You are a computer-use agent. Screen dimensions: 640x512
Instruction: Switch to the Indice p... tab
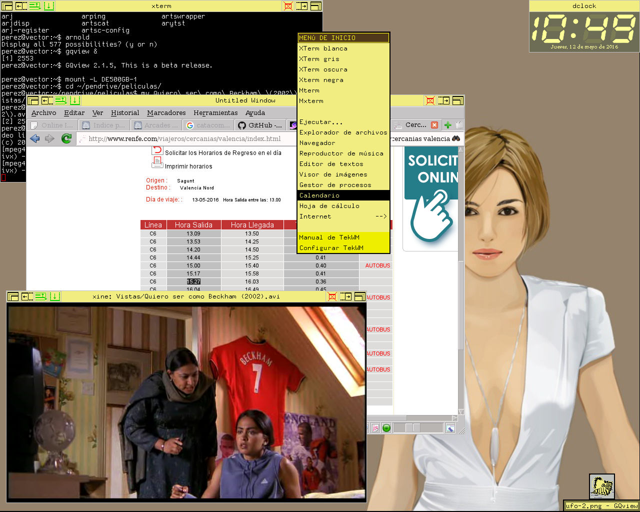tap(104, 125)
